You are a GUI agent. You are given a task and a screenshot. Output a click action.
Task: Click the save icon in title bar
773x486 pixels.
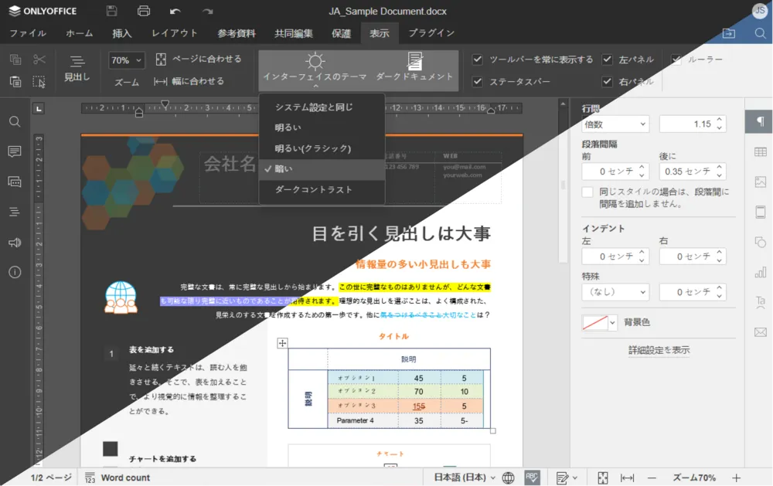112,12
